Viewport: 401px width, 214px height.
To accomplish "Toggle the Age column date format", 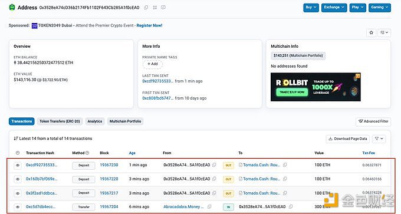I will pos(132,153).
